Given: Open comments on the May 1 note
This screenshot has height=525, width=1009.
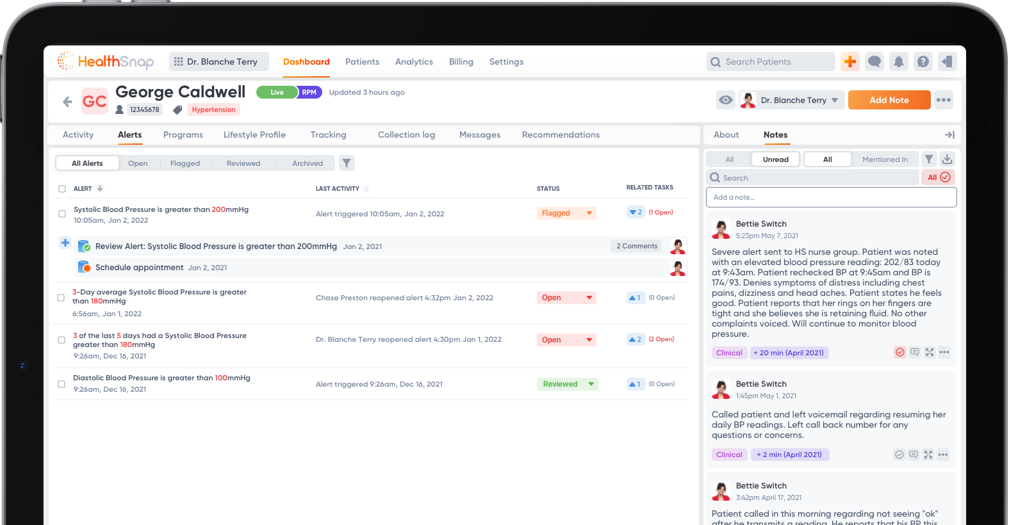Looking at the screenshot, I should tap(914, 455).
